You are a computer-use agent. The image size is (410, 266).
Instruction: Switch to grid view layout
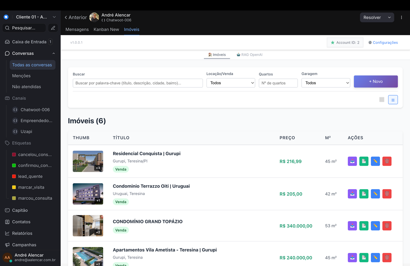(382, 100)
